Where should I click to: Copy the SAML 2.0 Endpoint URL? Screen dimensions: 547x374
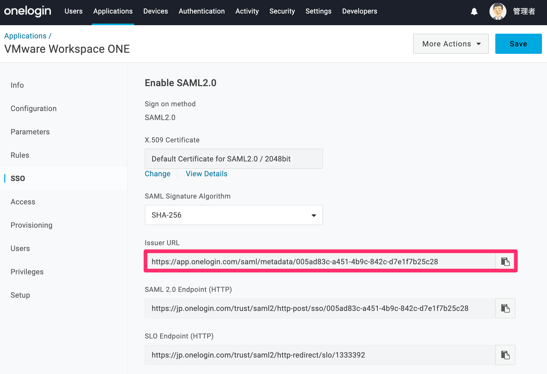point(505,308)
